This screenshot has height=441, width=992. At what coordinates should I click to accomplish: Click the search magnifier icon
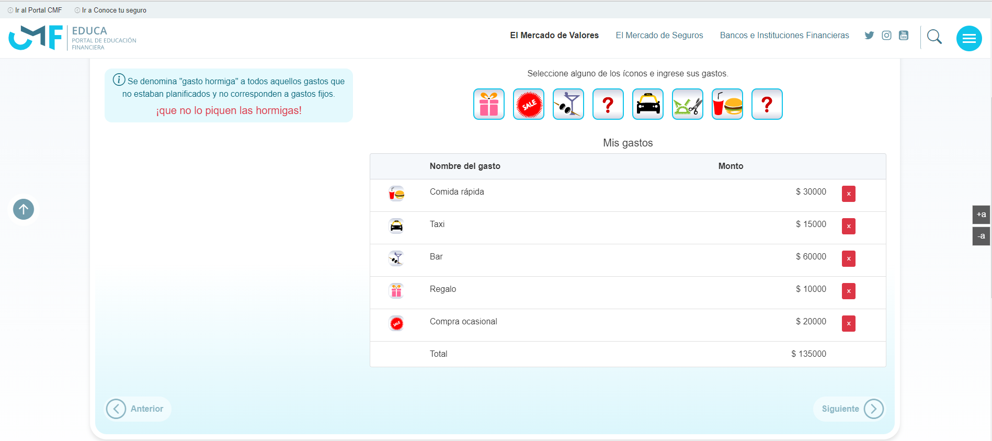pyautogui.click(x=934, y=37)
